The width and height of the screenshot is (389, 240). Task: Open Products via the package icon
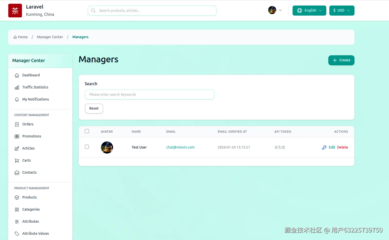[x=17, y=198]
